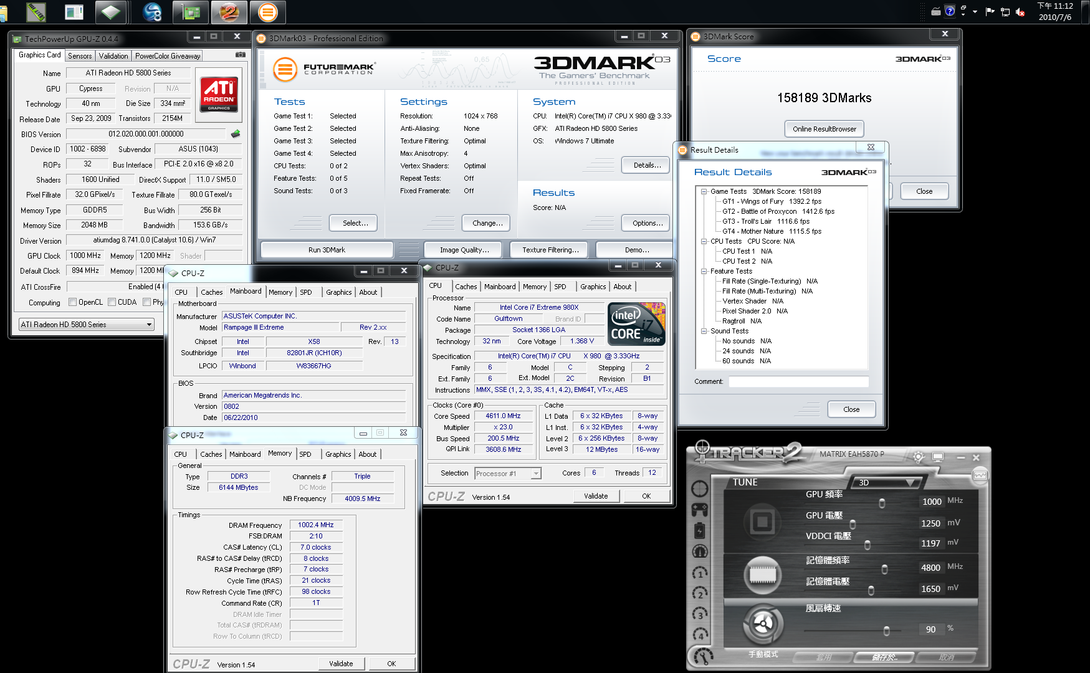Switch to the Sensors tab in GPU-Z
This screenshot has width=1090, height=673.
pos(80,56)
